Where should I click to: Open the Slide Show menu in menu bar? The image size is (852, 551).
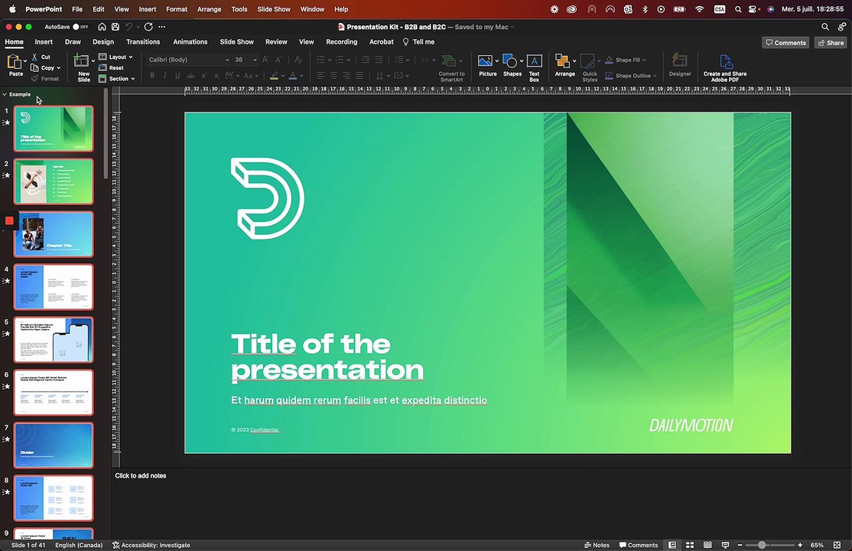pos(274,9)
